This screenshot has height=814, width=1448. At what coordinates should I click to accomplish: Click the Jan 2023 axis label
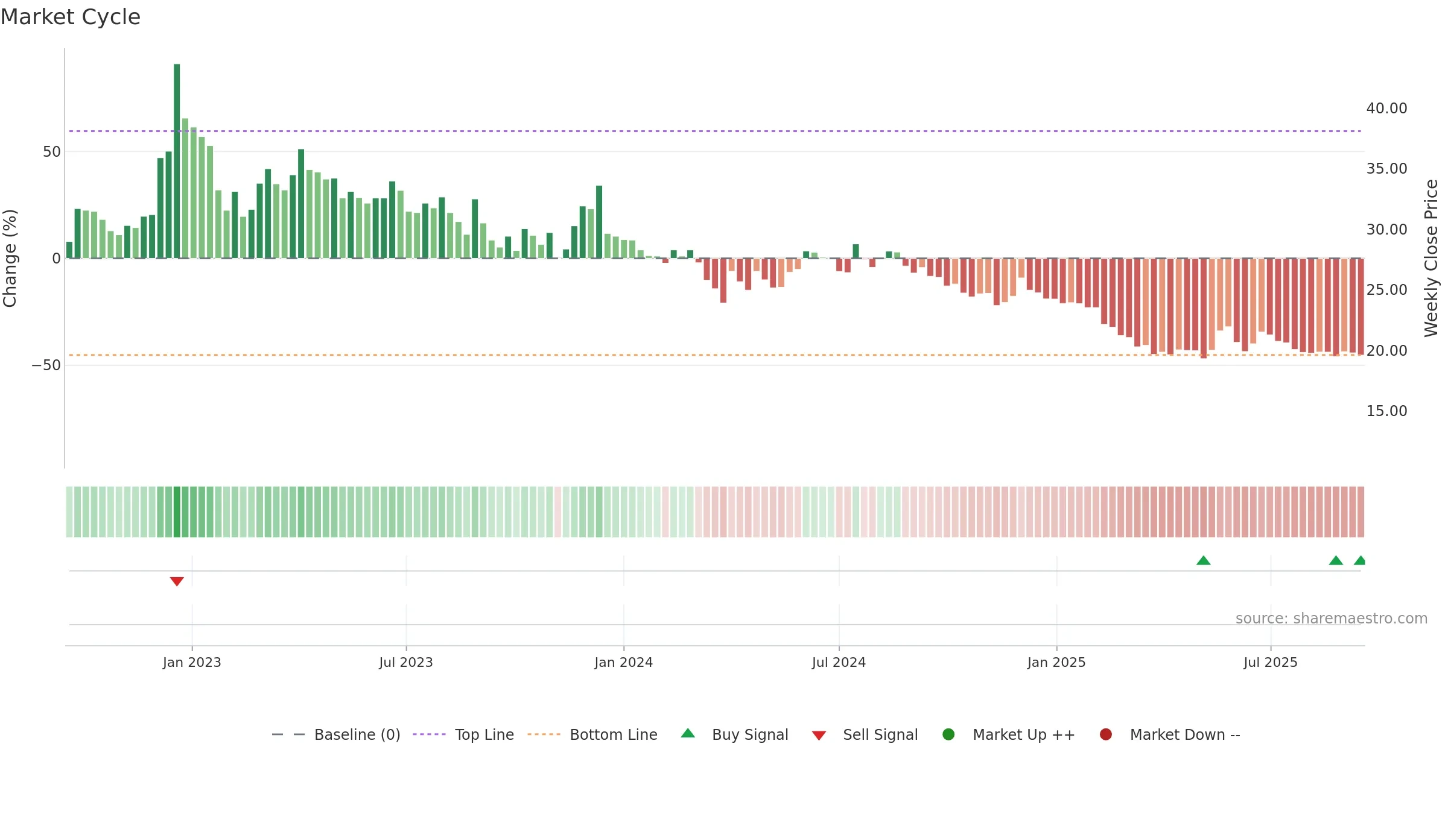(x=192, y=663)
